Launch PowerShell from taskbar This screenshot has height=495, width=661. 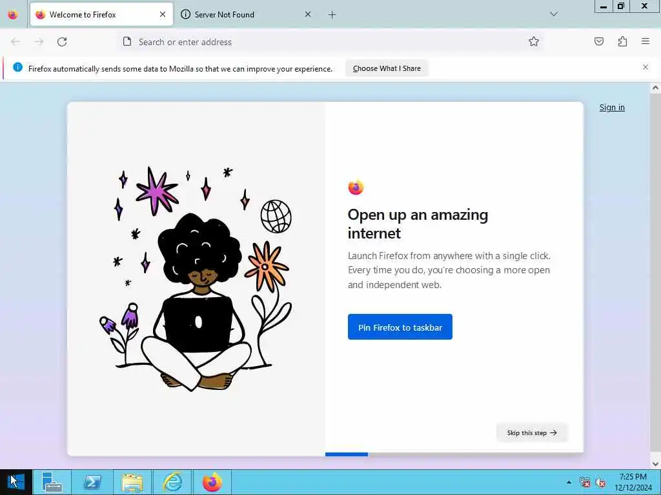[92, 482]
